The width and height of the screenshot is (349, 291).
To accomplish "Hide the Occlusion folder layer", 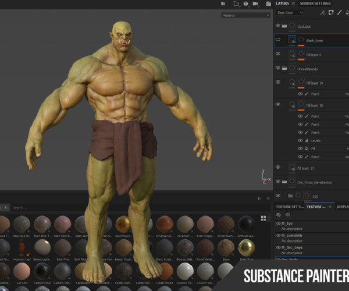I will tap(278, 26).
